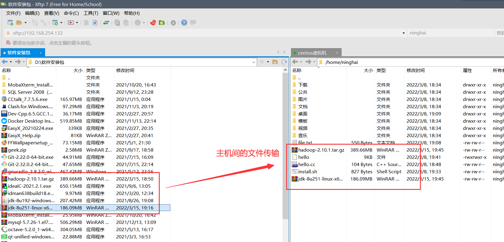
Task: Click the red Xshell swirl icon
Action: click(153, 23)
